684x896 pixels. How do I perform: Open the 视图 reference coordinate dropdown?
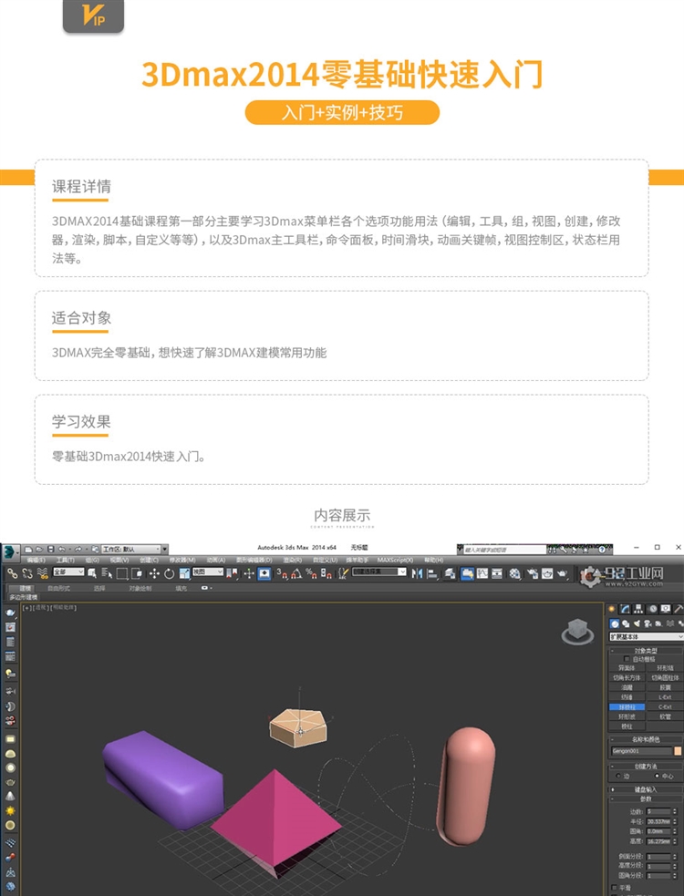pyautogui.click(x=208, y=572)
